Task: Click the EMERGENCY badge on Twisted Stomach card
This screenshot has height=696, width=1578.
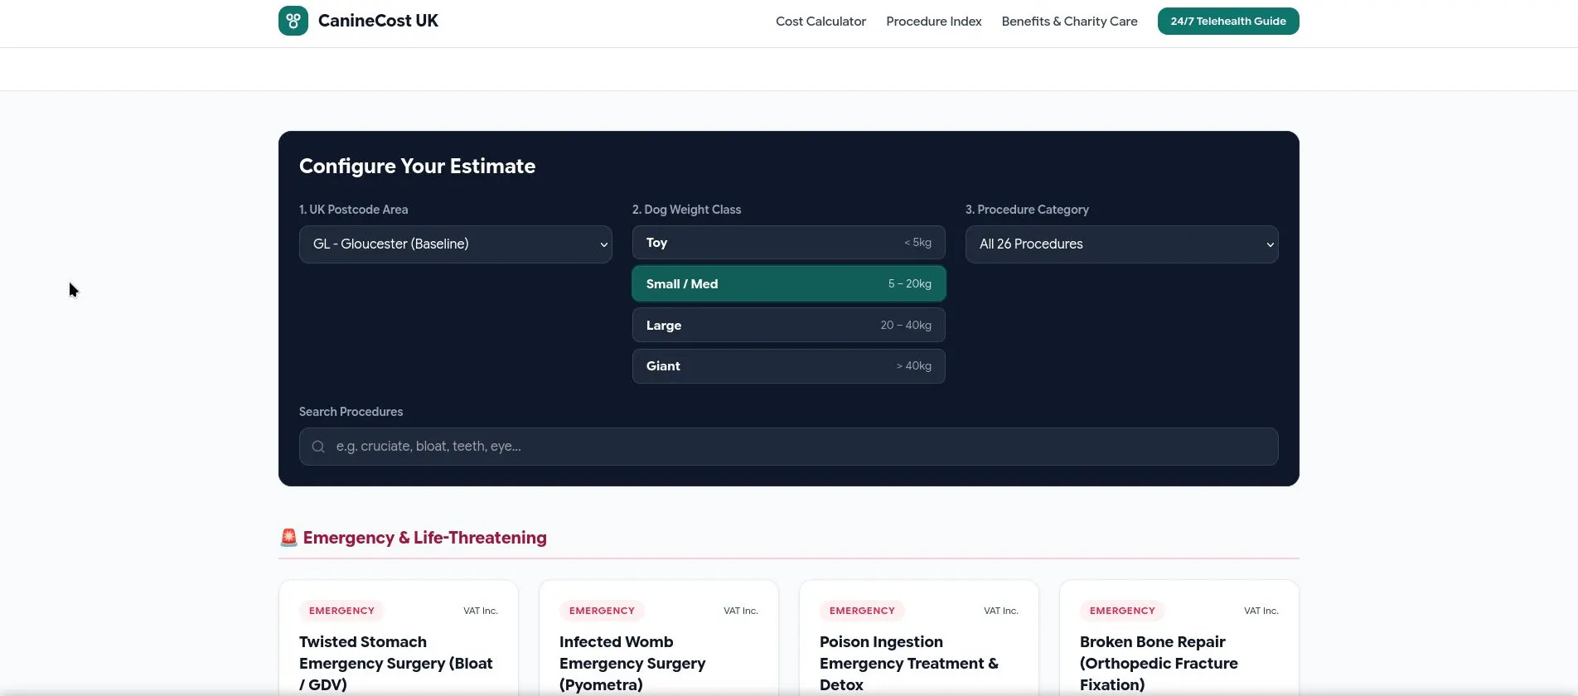Action: tap(341, 611)
